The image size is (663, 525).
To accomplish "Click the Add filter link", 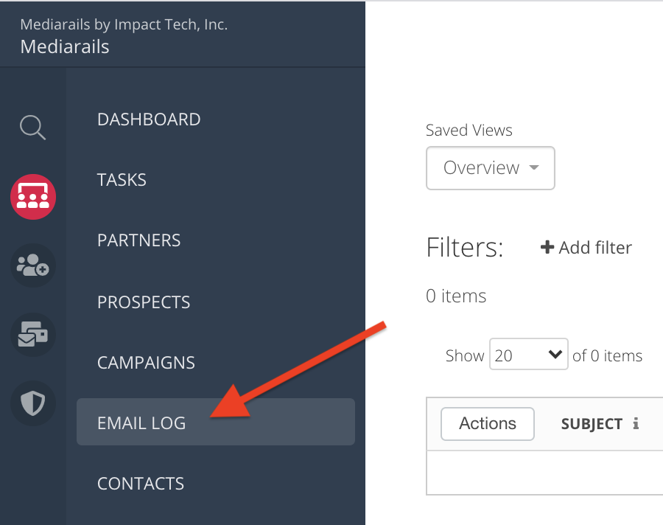I will click(594, 248).
